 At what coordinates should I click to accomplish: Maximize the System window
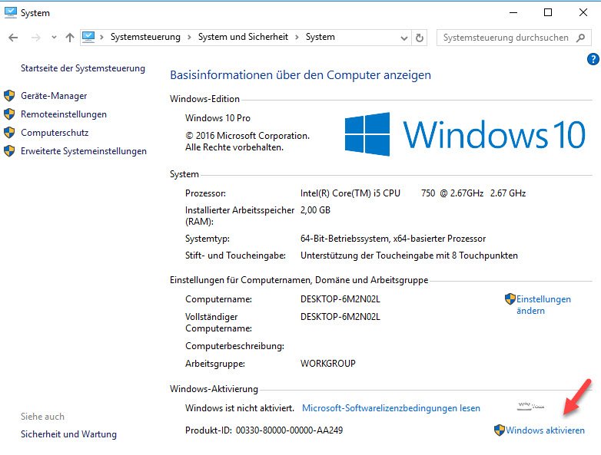coord(548,12)
